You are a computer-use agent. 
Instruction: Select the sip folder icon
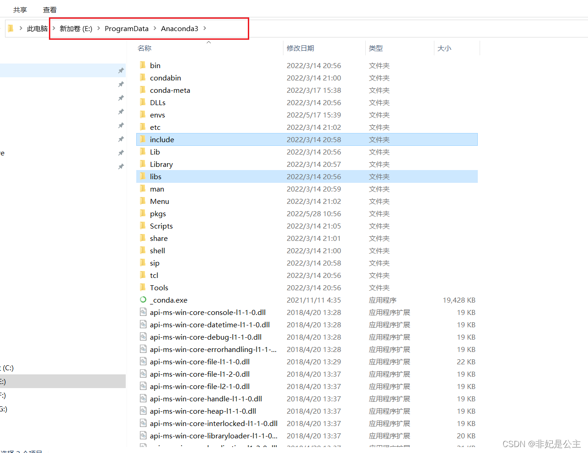point(143,262)
